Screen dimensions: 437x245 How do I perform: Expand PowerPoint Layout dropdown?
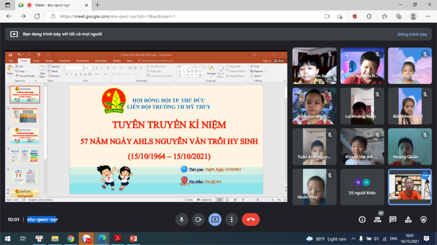[x=55, y=66]
